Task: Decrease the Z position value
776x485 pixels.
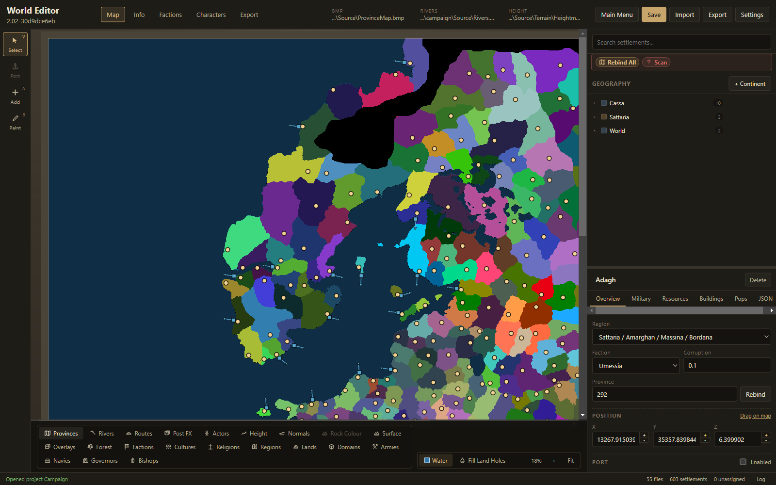Action: (x=766, y=441)
